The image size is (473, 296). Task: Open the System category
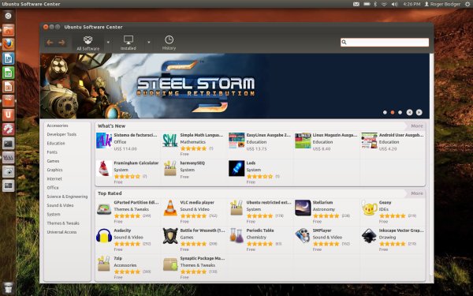[54, 214]
